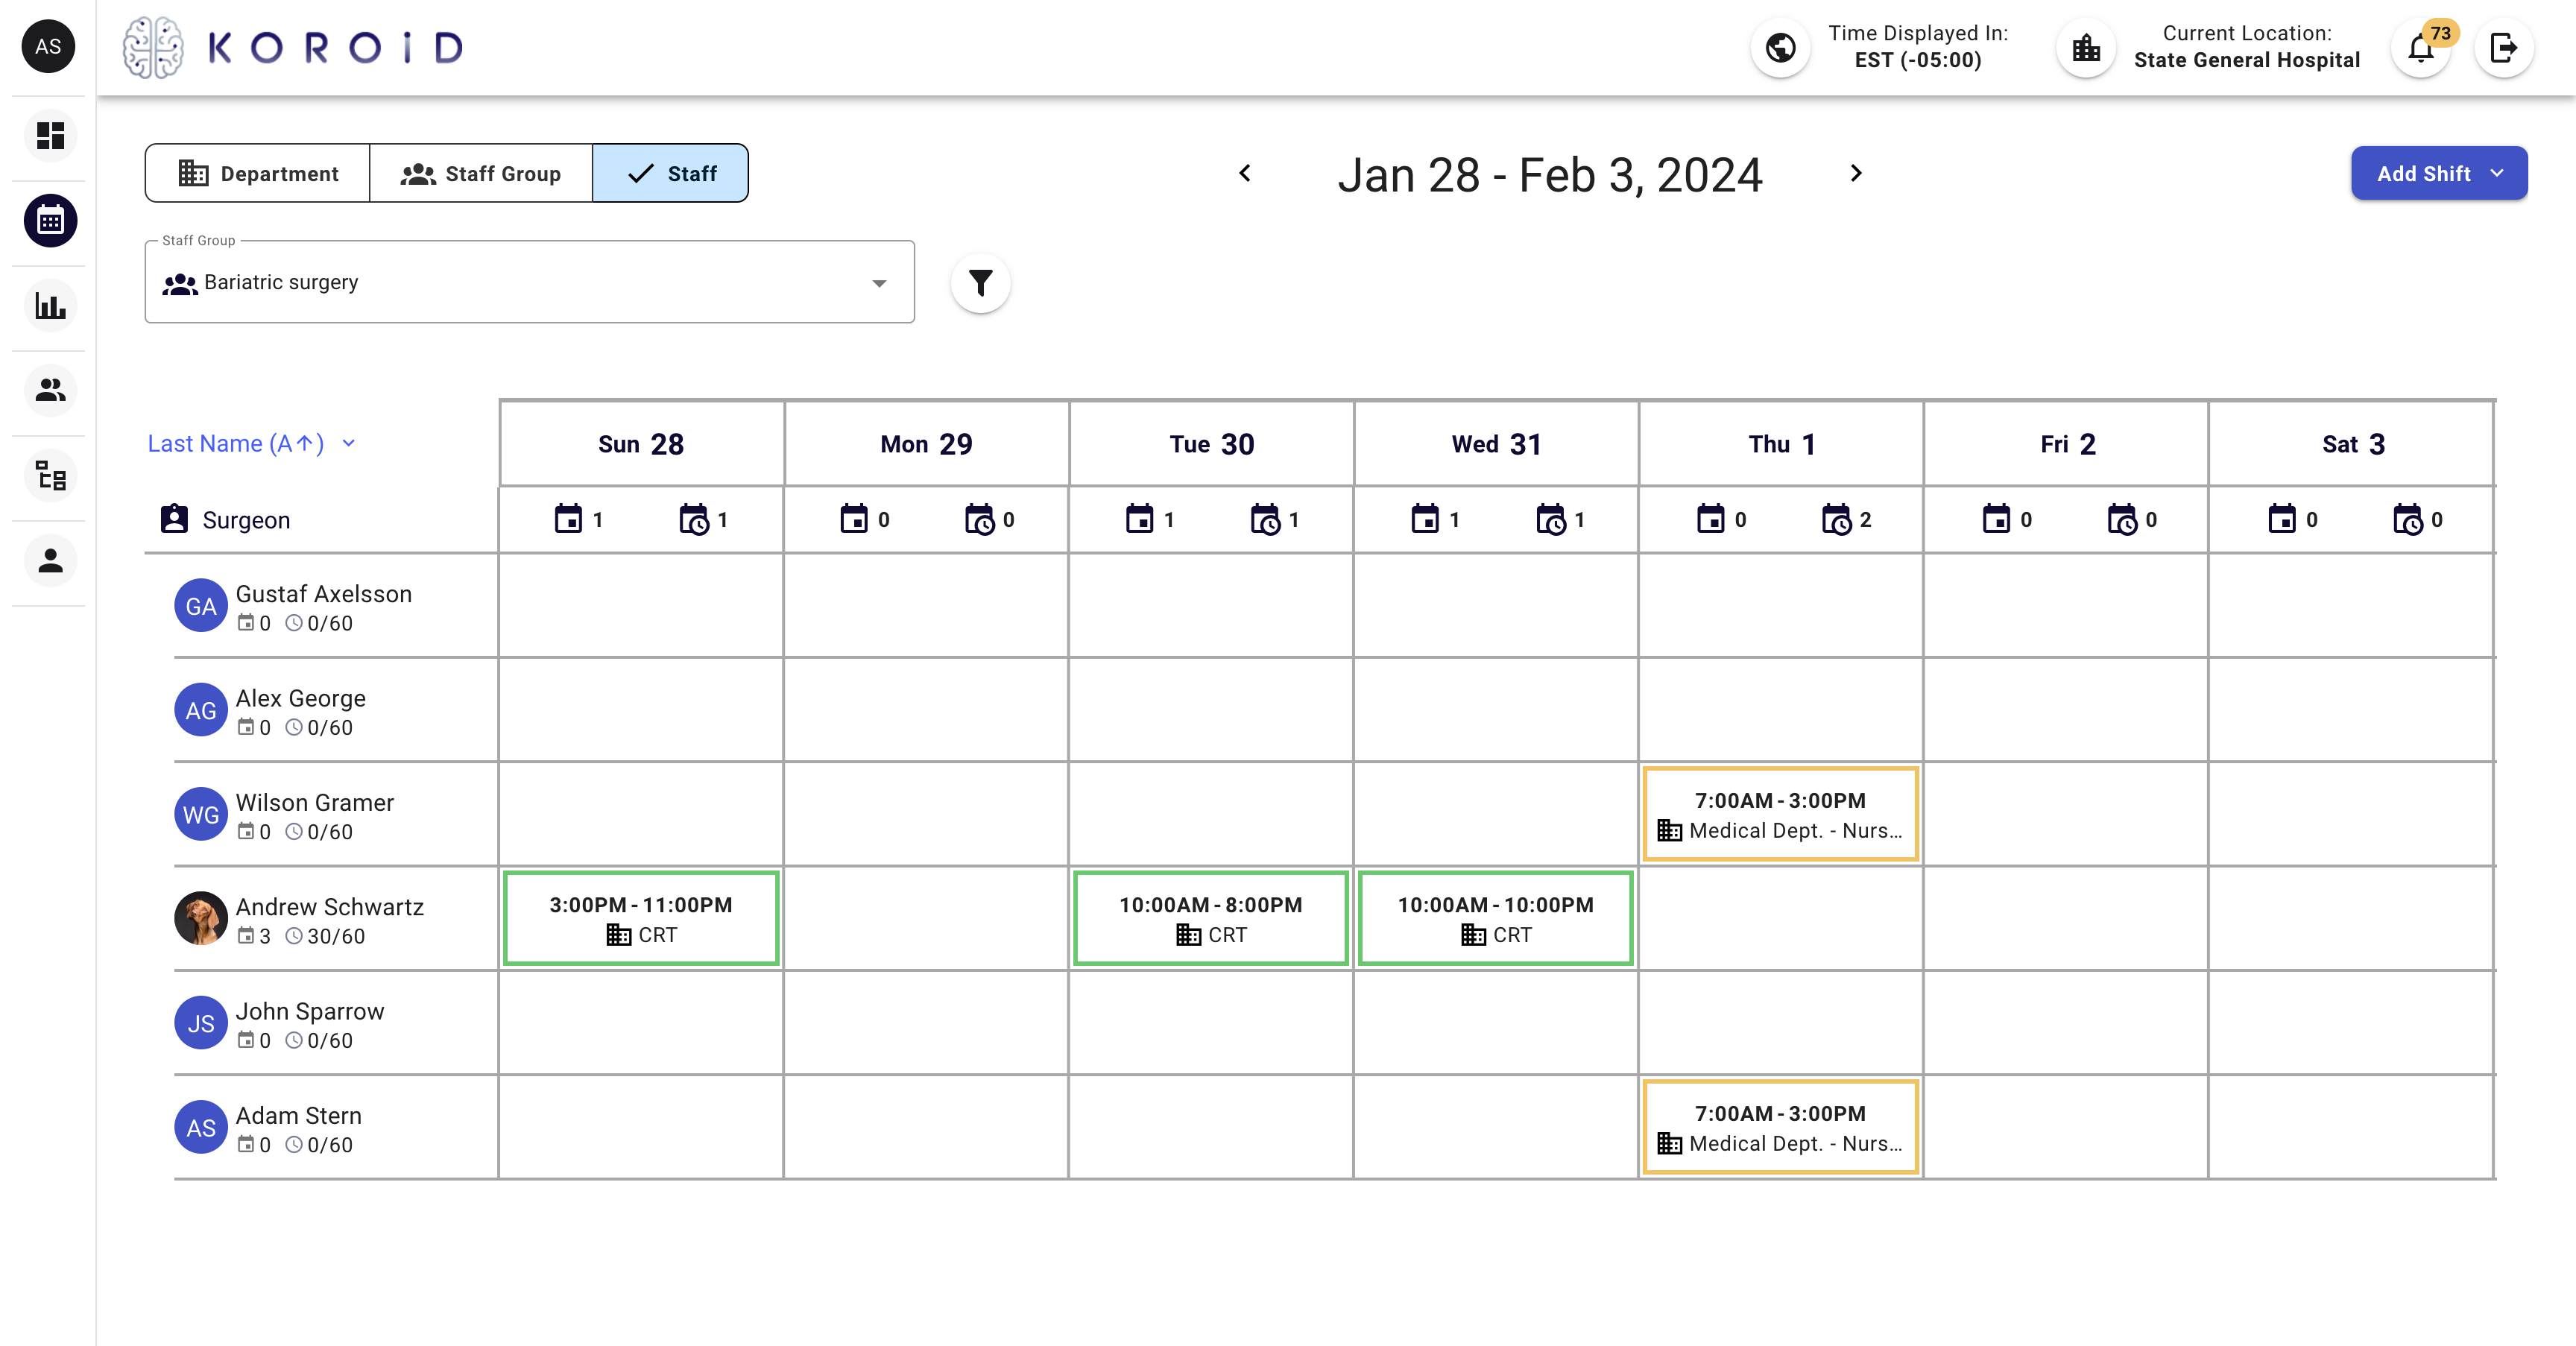The width and height of the screenshot is (2576, 1346).
Task: Click the logout icon
Action: click(2503, 48)
